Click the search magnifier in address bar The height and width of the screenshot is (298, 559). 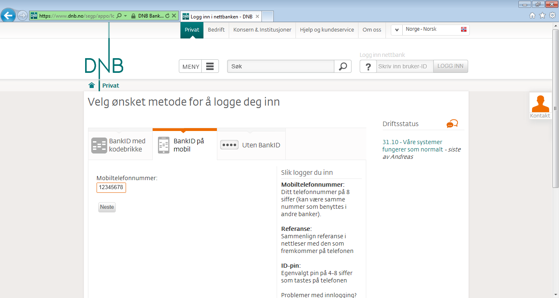click(119, 16)
